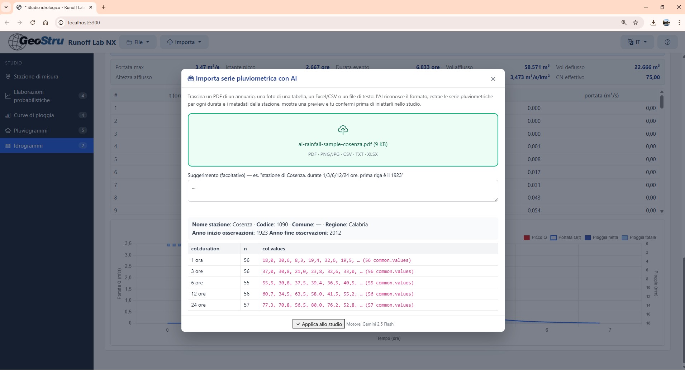Click the browser zoom magnifier icon
Image resolution: width=685 pixels, height=370 pixels.
624,23
